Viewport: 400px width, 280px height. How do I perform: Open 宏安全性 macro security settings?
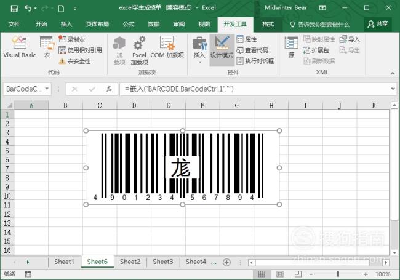[74, 61]
